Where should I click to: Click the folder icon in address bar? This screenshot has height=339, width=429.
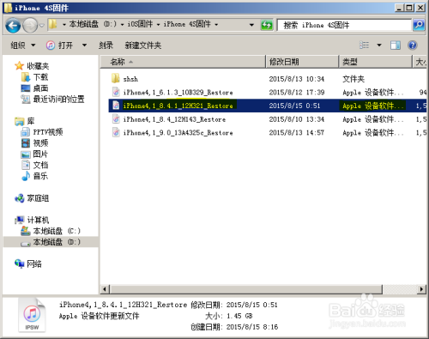point(53,24)
